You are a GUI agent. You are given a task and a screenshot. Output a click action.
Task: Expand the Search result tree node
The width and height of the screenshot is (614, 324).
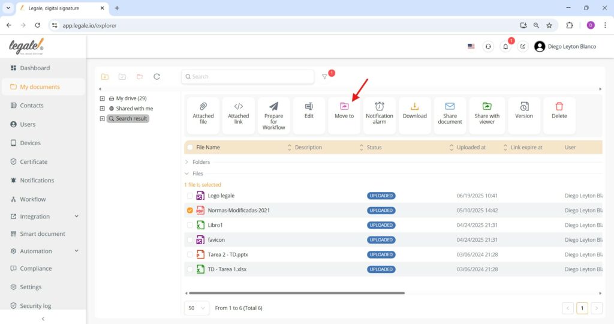pos(102,119)
